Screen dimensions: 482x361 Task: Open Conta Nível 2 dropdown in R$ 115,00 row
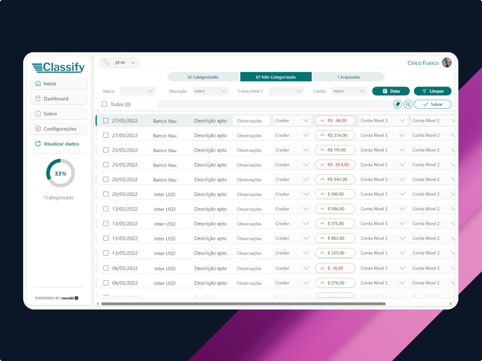point(433,150)
